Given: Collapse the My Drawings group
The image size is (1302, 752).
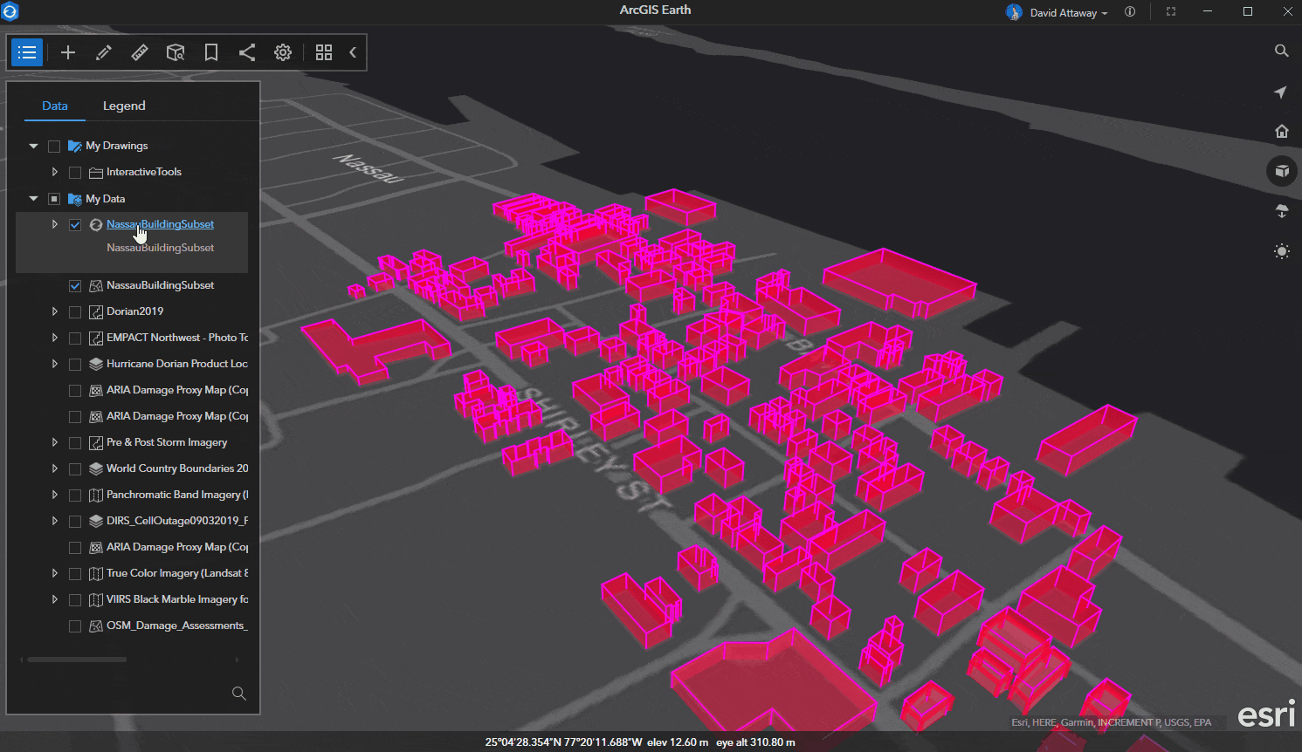Looking at the screenshot, I should (x=33, y=146).
